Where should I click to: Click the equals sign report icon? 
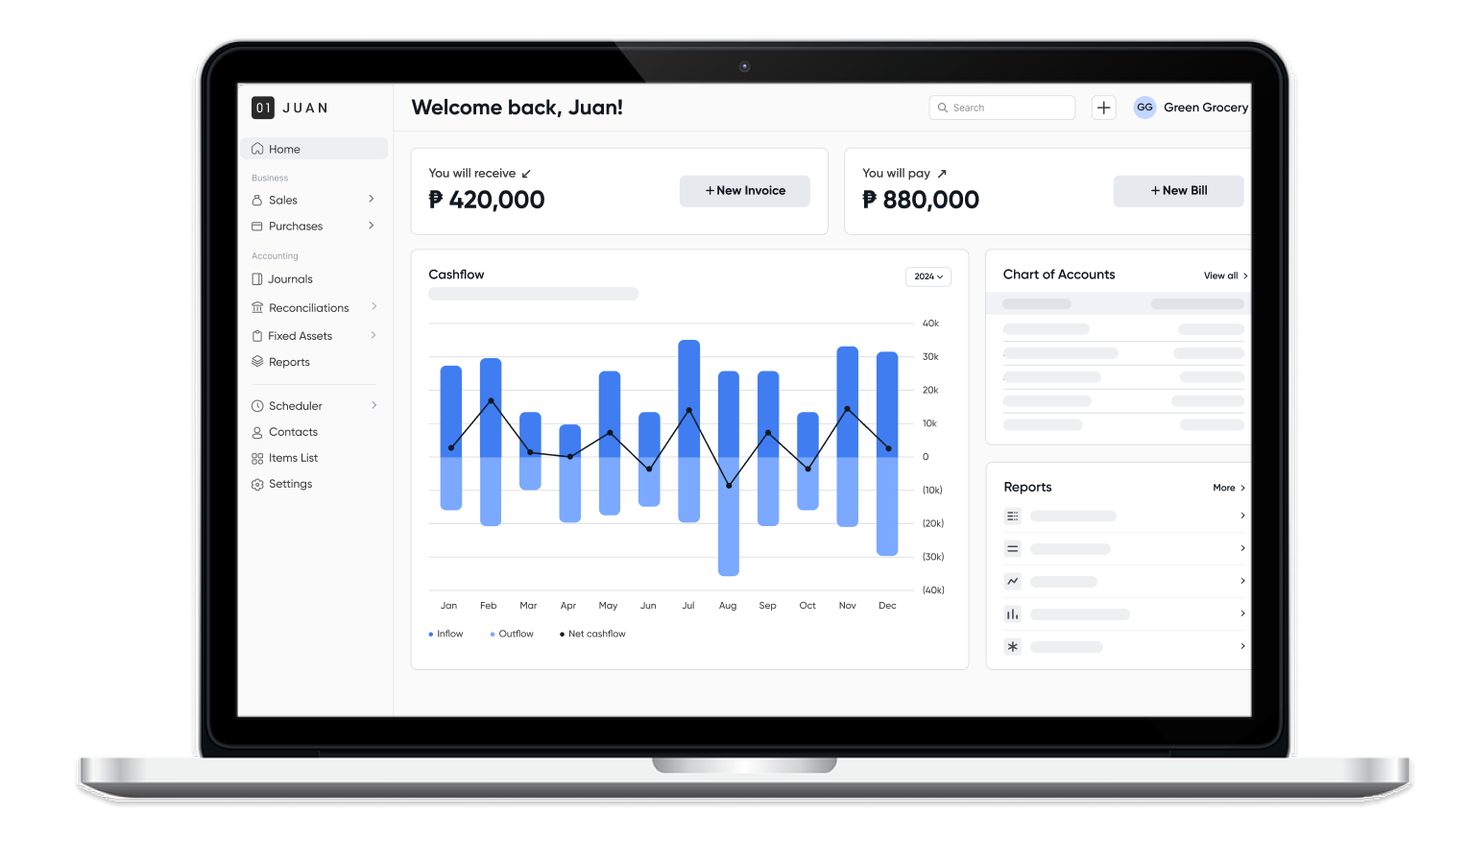1012,549
